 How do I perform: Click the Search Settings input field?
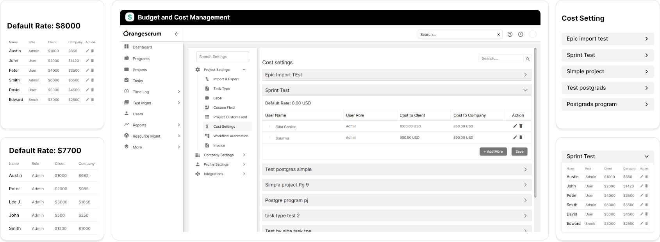point(223,57)
